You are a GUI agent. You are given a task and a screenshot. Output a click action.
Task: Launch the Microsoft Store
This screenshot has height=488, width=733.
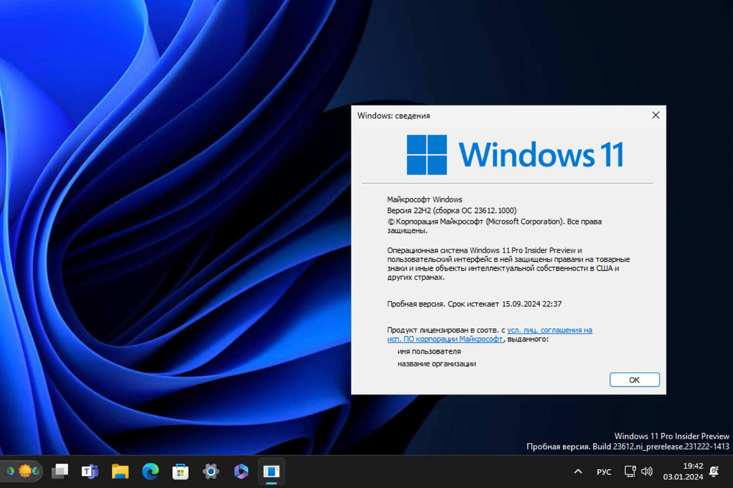pos(180,471)
